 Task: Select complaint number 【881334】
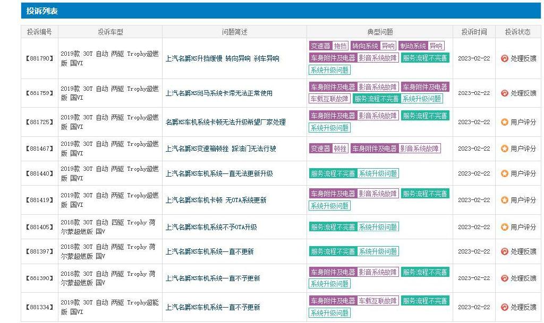(x=39, y=307)
